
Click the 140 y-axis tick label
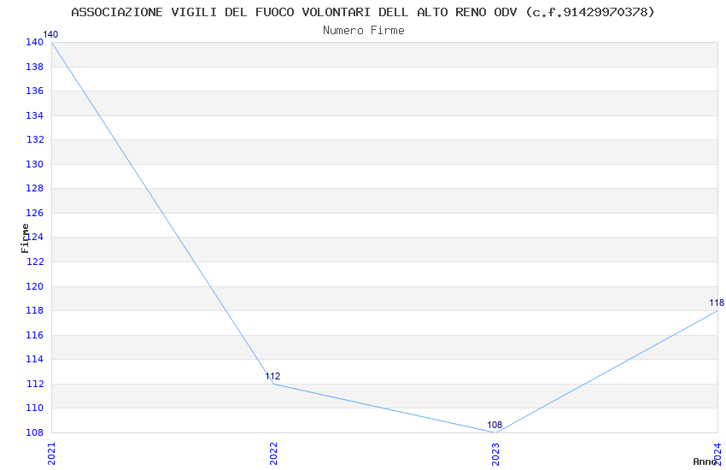coord(34,42)
